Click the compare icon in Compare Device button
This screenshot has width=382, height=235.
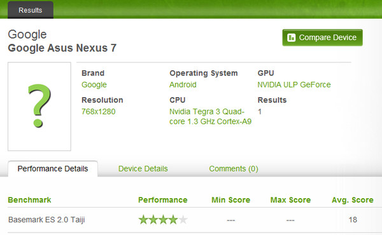291,37
